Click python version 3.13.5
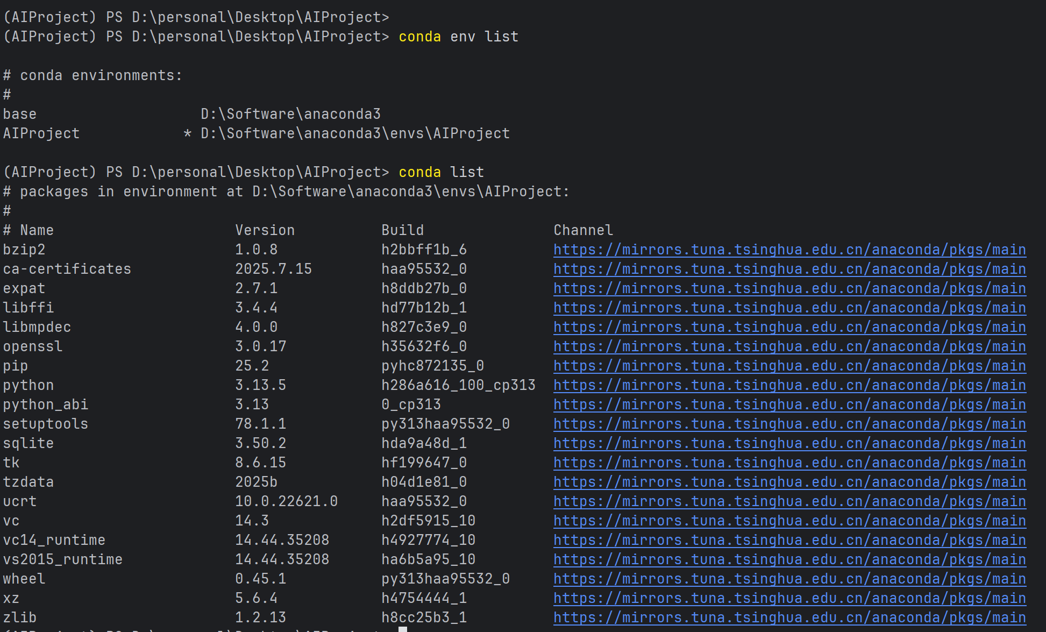1046x632 pixels. click(x=260, y=385)
